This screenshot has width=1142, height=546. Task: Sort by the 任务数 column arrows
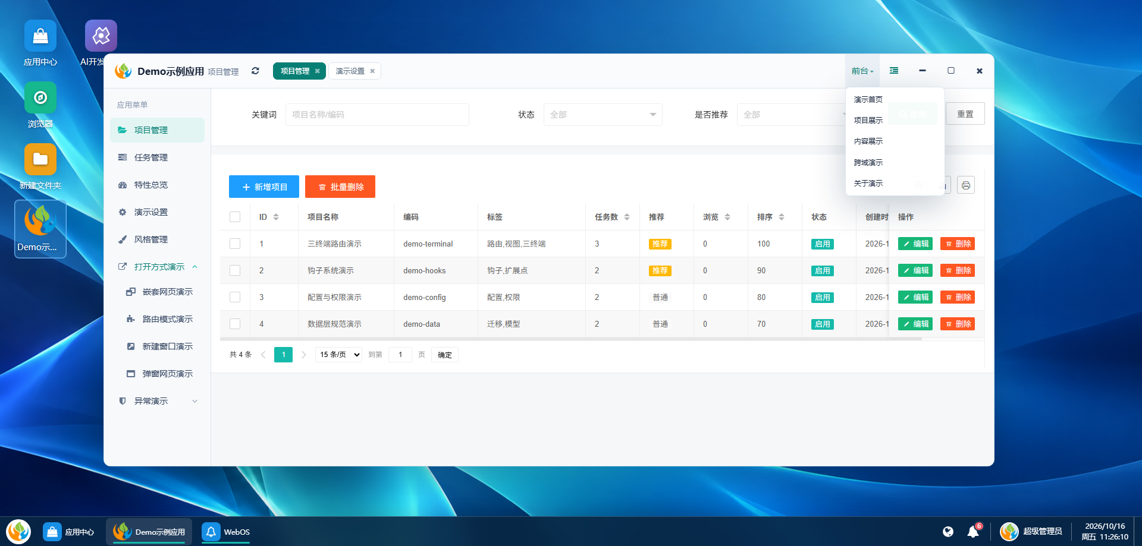627,217
